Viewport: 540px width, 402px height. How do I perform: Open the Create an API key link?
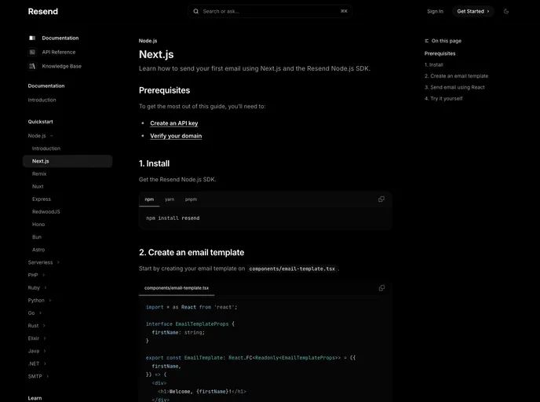(174, 123)
